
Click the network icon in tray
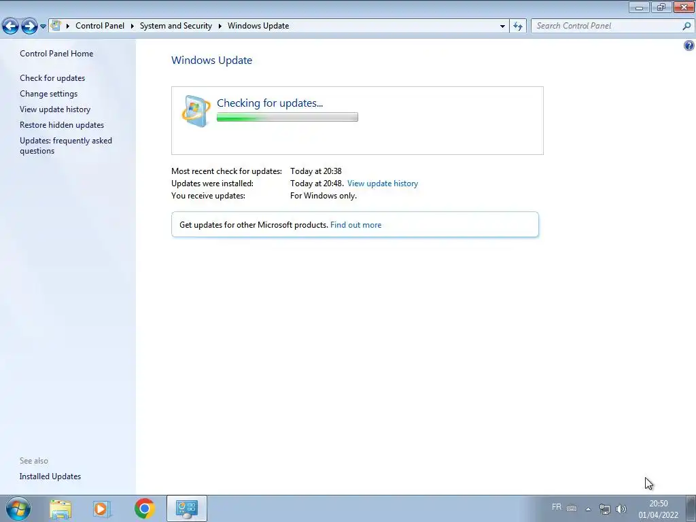tap(604, 509)
